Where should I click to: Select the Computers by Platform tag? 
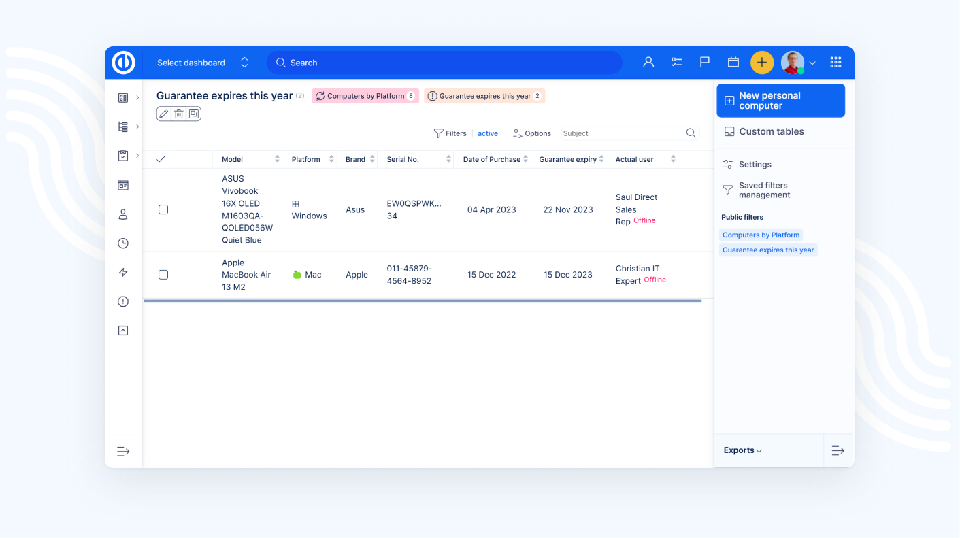coord(365,96)
